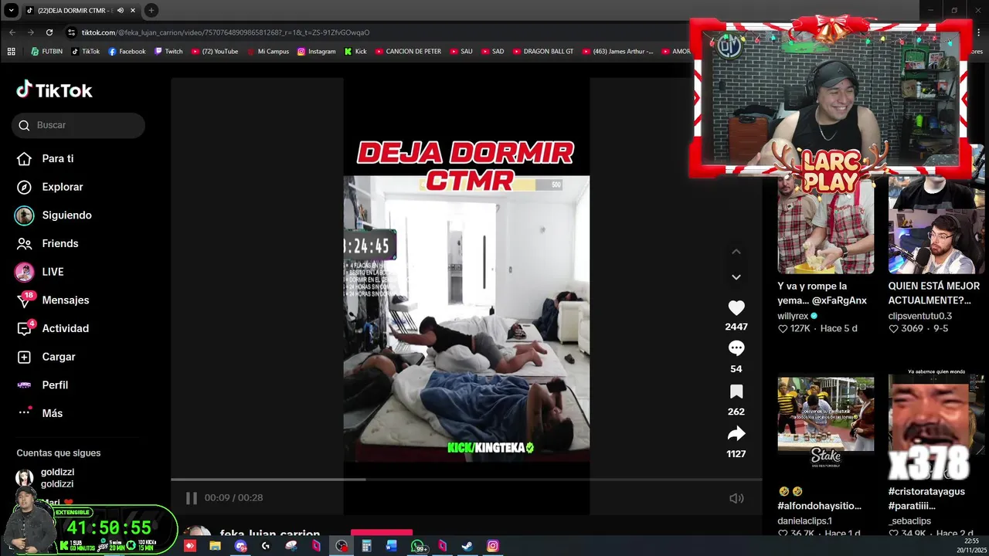Image resolution: width=989 pixels, height=556 pixels.
Task: Open Steam from taskbar
Action: [467, 546]
